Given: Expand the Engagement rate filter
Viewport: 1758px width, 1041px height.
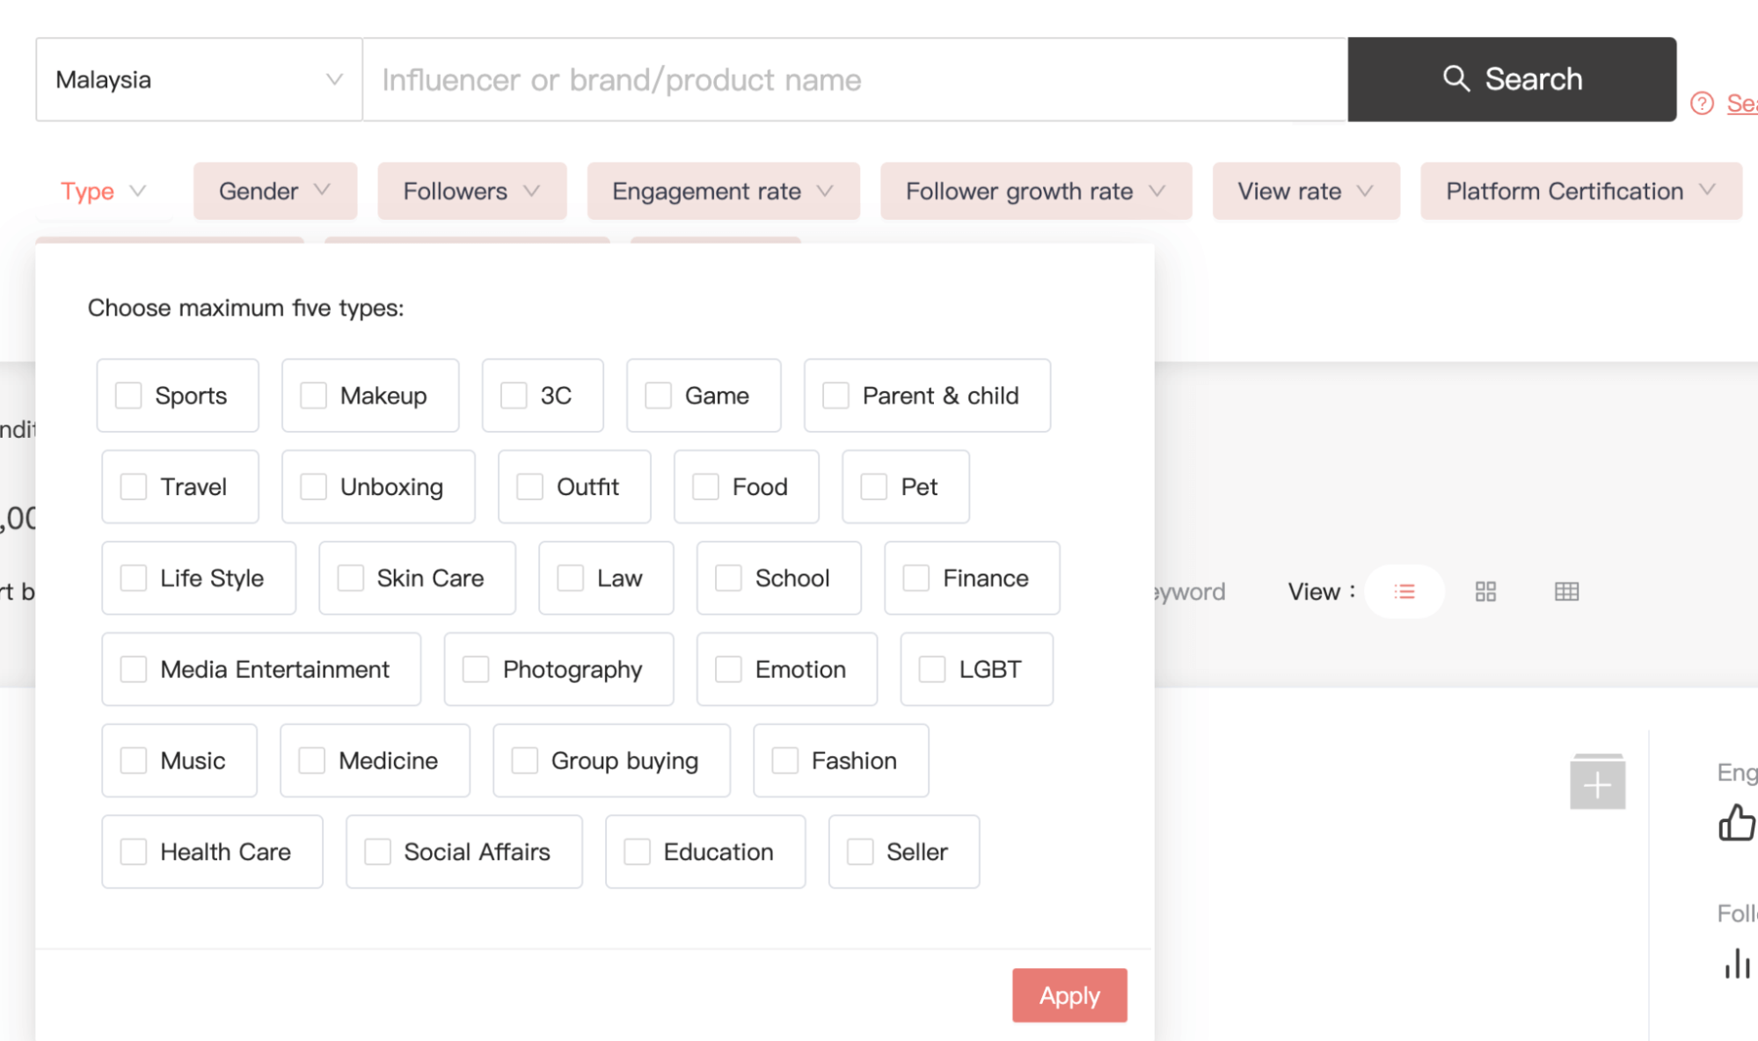Looking at the screenshot, I should coord(723,191).
